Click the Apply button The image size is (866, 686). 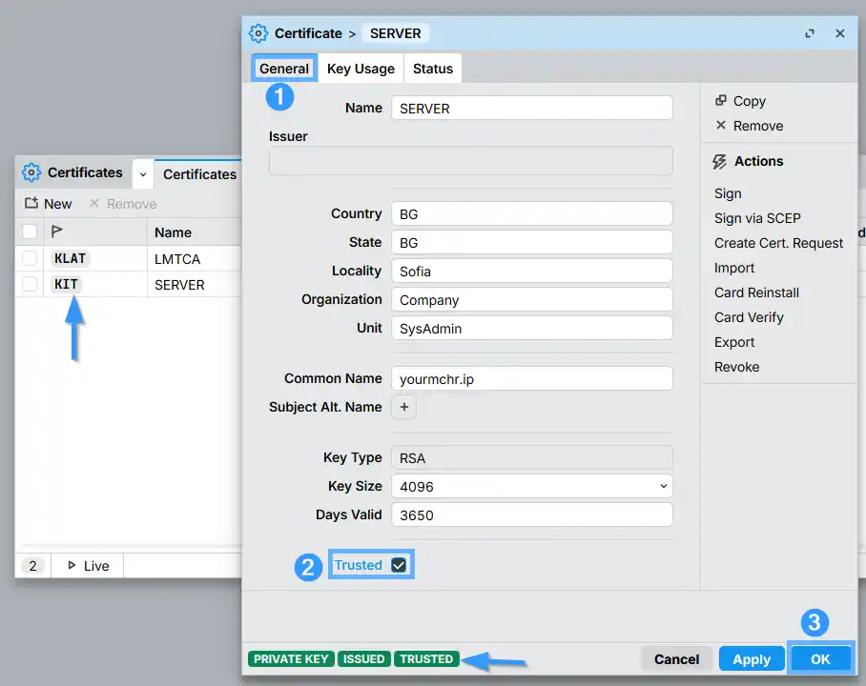click(752, 659)
